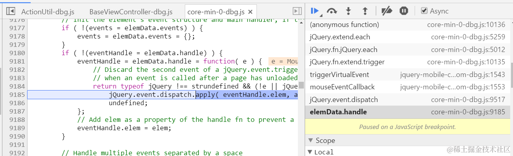The width and height of the screenshot is (513, 156).
Task: Click 'Handle multiple events' comment line
Action: point(152,153)
